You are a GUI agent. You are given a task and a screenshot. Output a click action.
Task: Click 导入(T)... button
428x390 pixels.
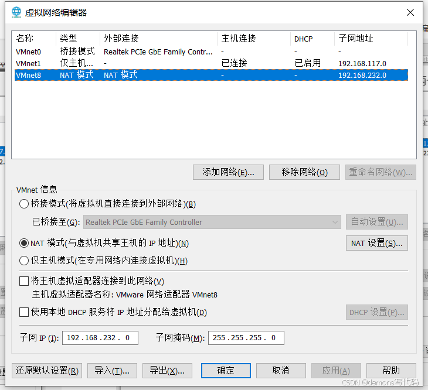112,371
